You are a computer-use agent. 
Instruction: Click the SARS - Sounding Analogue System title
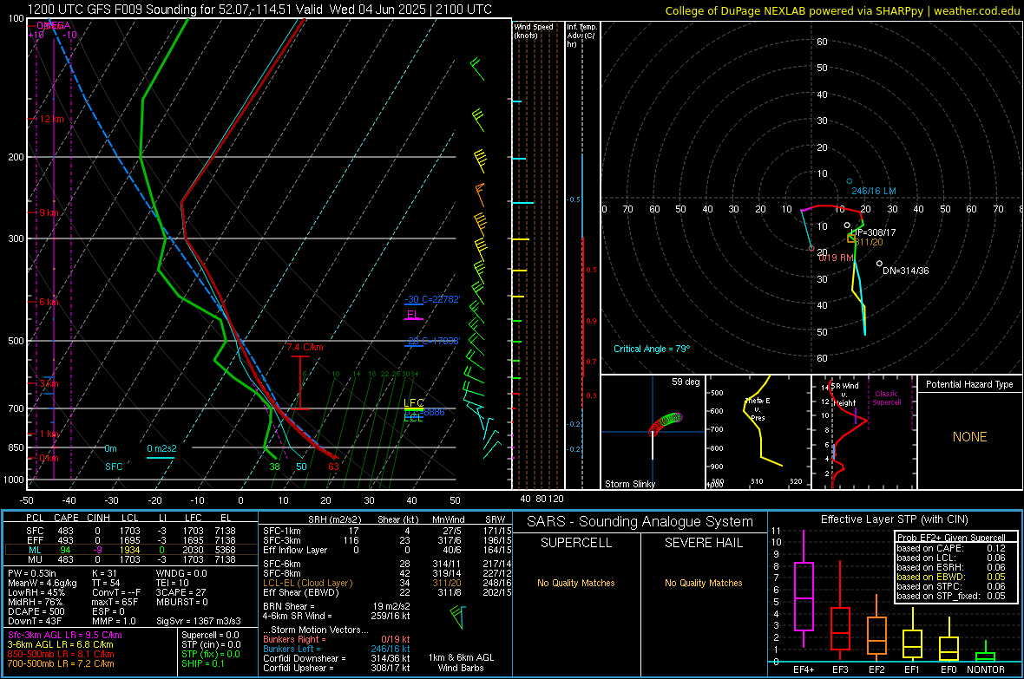click(640, 522)
